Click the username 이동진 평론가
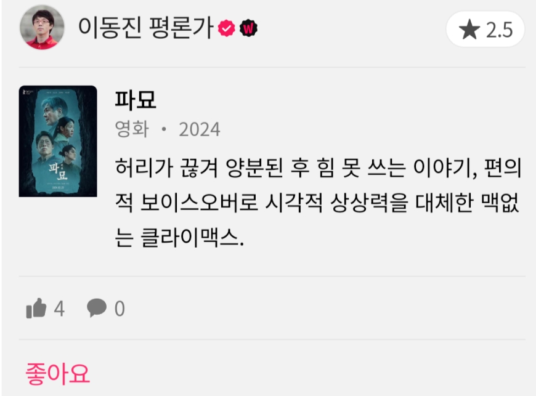Viewport: 536px width, 396px height. pyautogui.click(x=146, y=28)
